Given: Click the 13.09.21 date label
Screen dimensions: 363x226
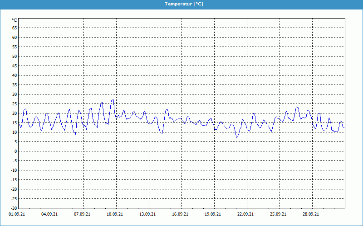Looking at the screenshot, I should pos(147,214).
